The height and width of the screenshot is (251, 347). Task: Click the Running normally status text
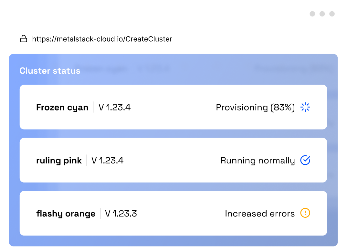[x=258, y=161]
